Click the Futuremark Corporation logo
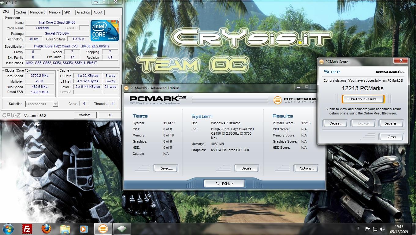416x235 pixels. tap(295, 100)
